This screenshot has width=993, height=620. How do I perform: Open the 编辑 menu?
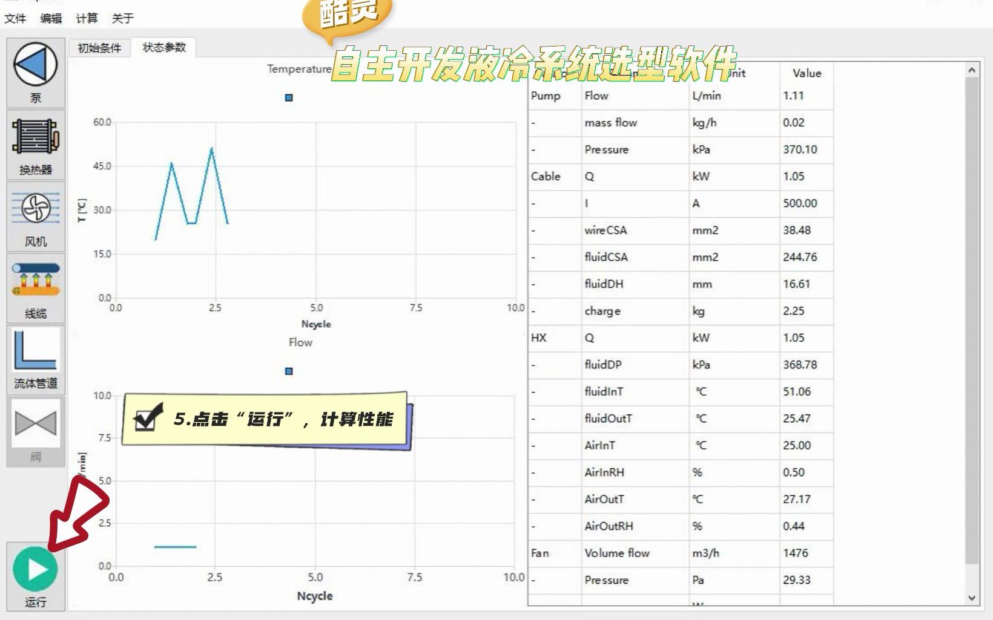pos(51,19)
